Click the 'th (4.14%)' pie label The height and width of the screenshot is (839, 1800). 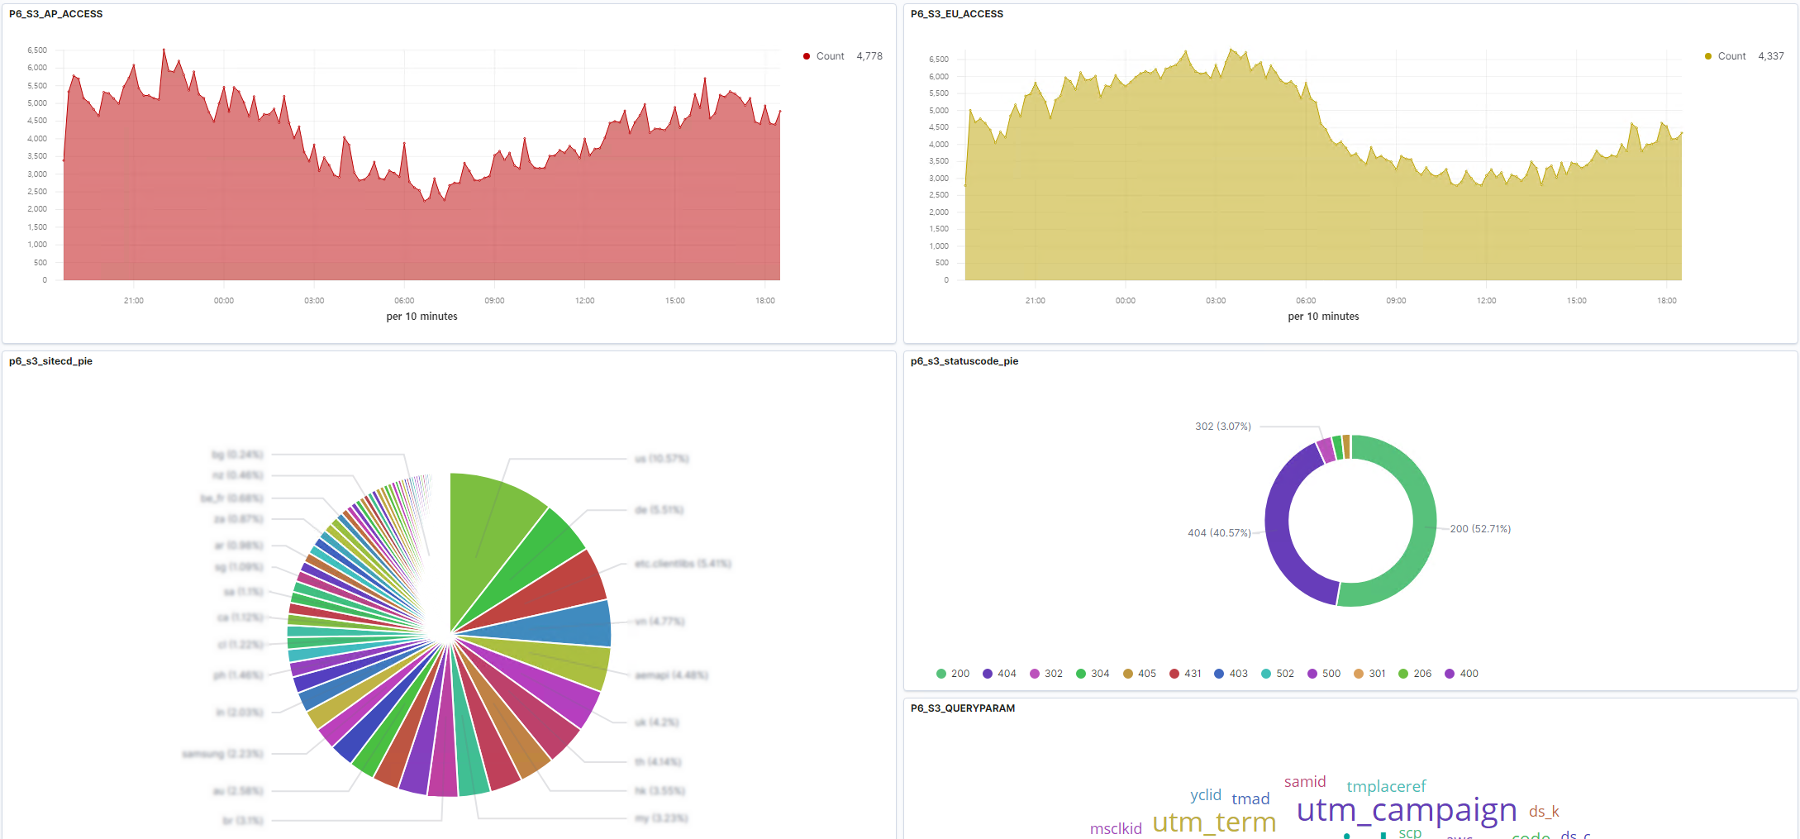tap(658, 762)
